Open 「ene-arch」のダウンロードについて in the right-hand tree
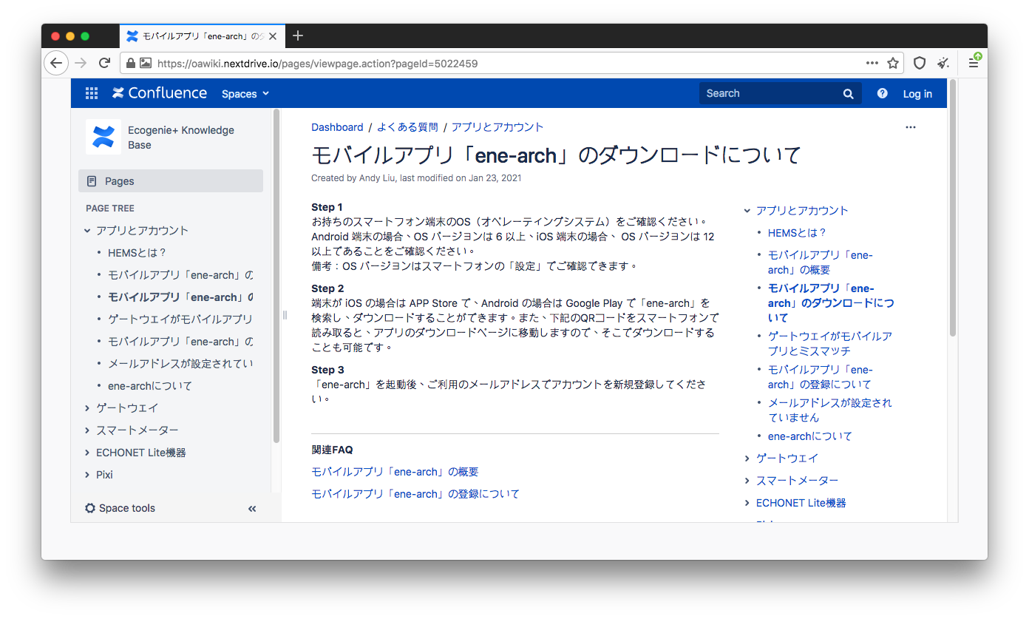 [831, 303]
